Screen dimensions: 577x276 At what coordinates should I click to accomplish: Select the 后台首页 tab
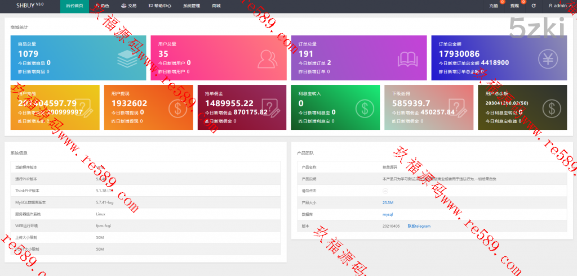tap(74, 6)
